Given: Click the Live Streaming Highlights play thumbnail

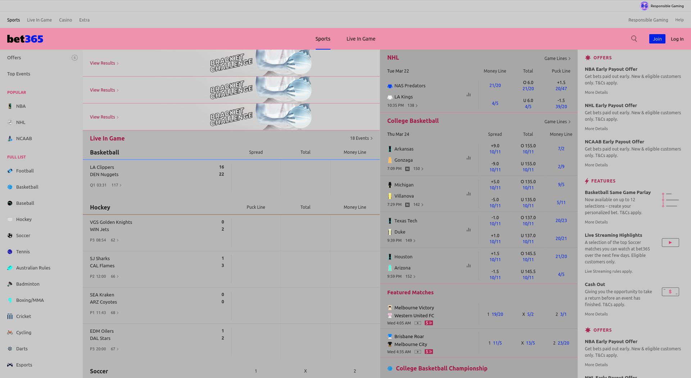Looking at the screenshot, I should (670, 243).
